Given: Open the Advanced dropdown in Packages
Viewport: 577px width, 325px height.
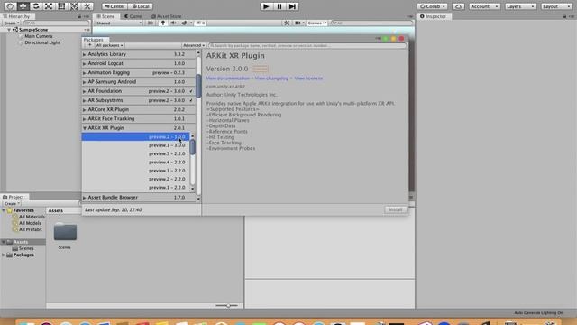Looking at the screenshot, I should [194, 45].
